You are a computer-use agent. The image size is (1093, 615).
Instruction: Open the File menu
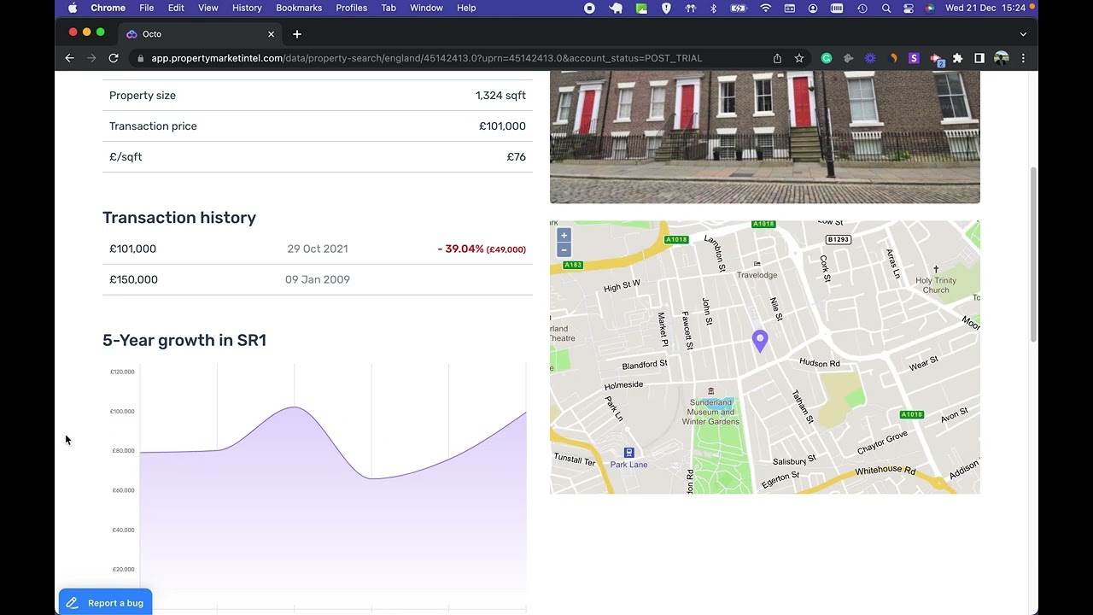pos(147,8)
